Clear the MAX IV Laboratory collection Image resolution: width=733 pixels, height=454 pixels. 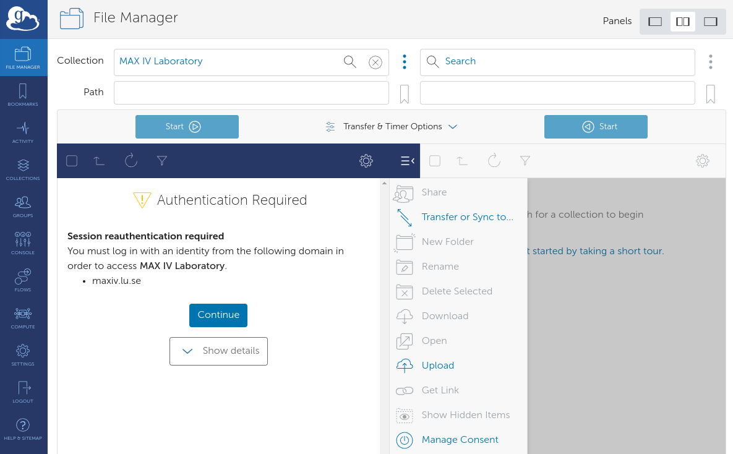375,62
